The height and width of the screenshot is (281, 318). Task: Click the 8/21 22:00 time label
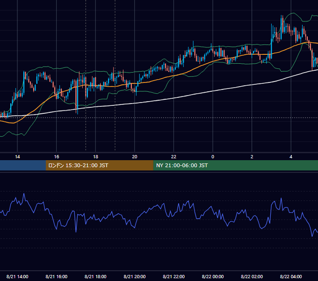[174, 276]
